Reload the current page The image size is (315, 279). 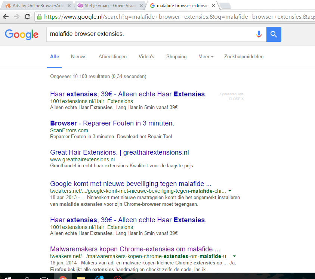pyautogui.click(x=28, y=17)
